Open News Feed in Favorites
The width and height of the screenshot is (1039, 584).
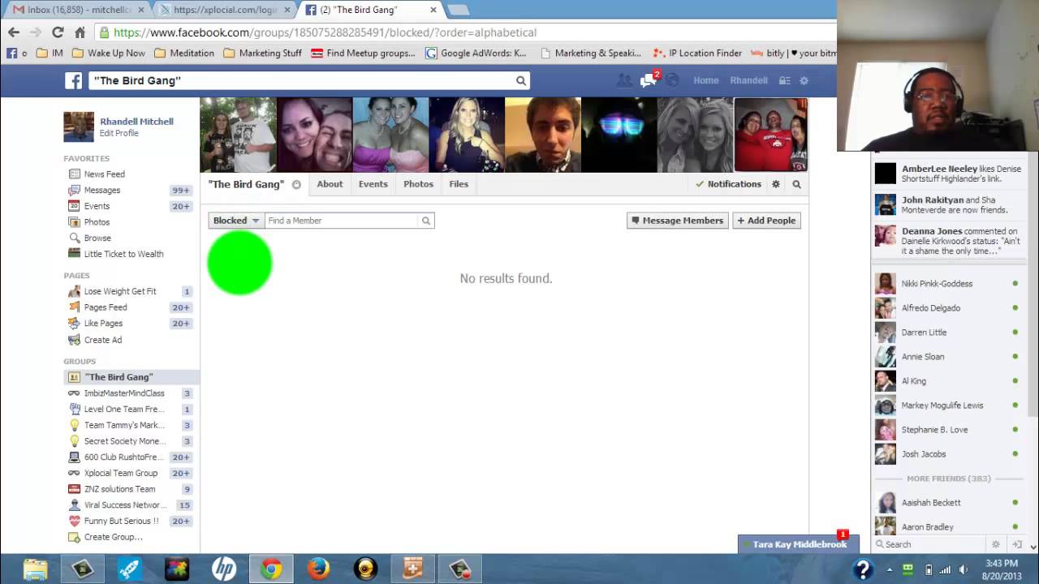tap(104, 174)
